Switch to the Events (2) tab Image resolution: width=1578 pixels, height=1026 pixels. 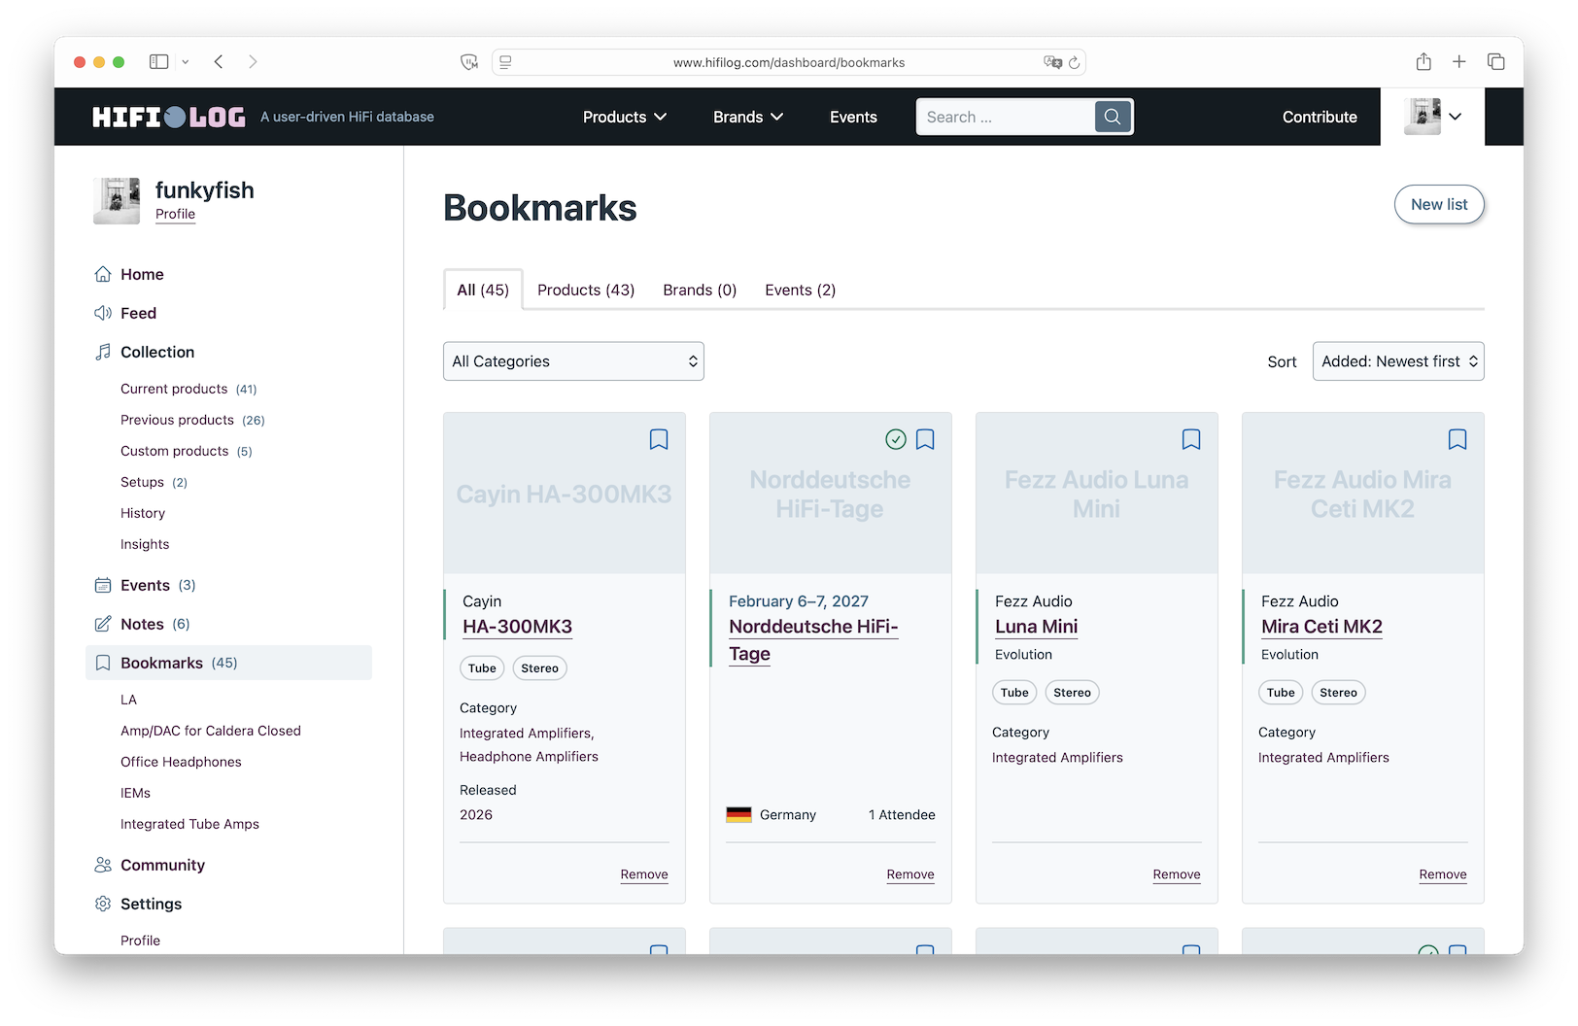tap(801, 291)
